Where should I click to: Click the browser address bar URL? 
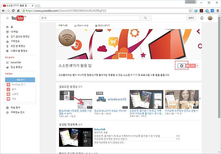(66, 11)
